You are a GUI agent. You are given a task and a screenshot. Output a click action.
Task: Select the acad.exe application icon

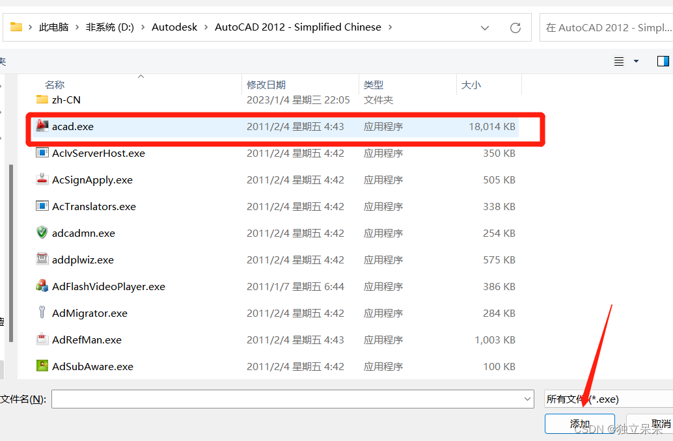[x=42, y=126]
